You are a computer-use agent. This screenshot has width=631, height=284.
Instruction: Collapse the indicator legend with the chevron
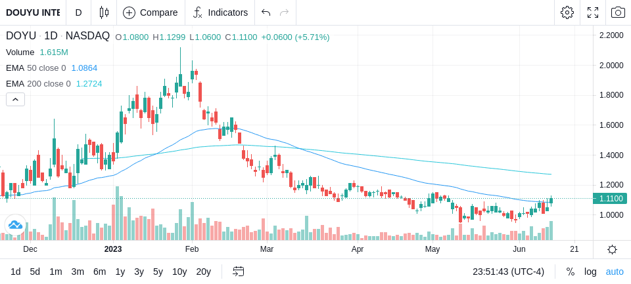click(15, 99)
